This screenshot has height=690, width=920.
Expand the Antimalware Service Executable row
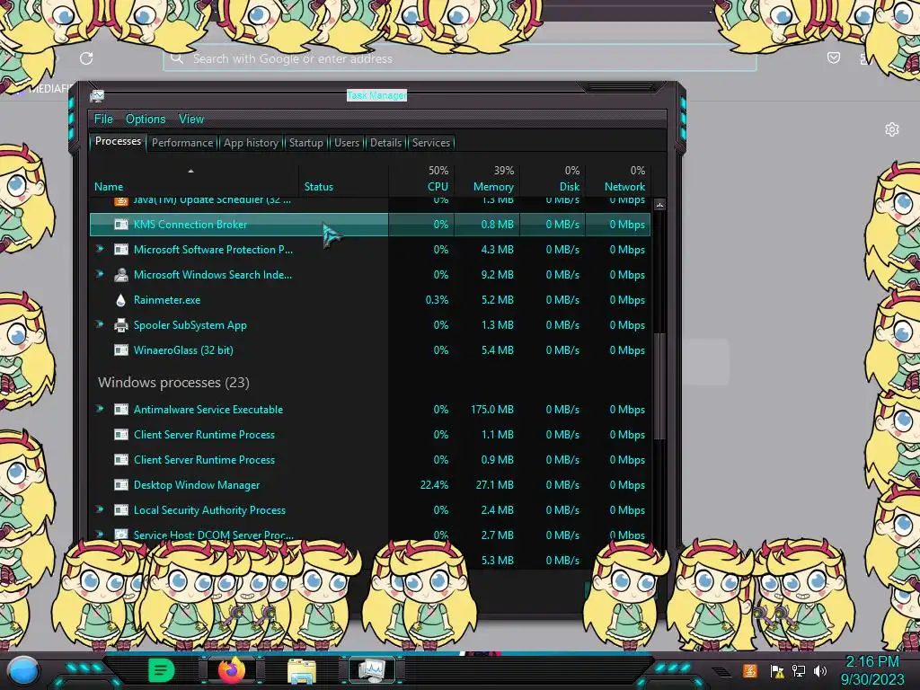[x=100, y=409]
